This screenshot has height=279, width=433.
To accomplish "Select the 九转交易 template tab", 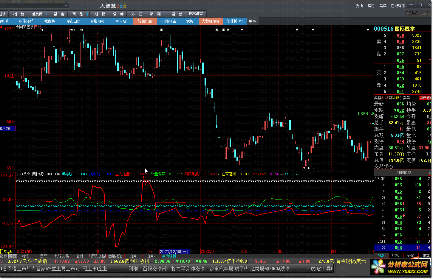I will click(x=61, y=256).
